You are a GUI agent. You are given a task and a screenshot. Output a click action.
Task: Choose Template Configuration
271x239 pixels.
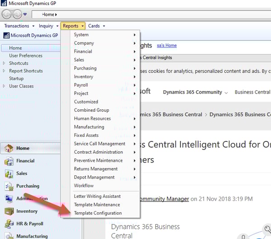pos(105,213)
